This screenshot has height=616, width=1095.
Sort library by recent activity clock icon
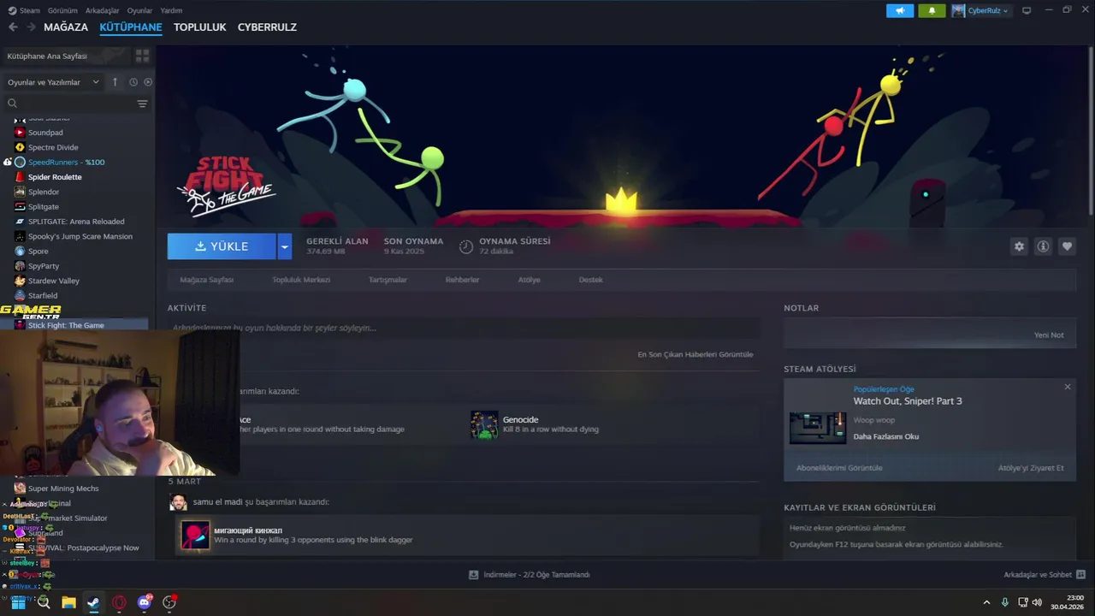click(x=133, y=82)
